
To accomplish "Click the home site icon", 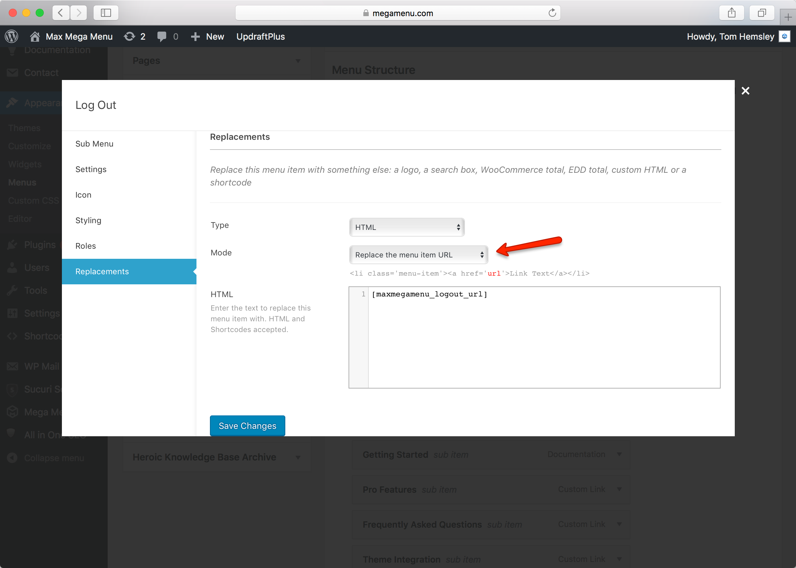I will pos(35,36).
